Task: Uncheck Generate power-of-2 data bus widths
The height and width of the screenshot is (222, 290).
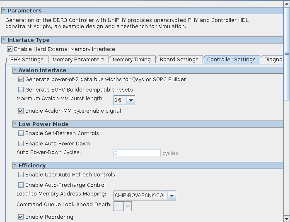Action: [21, 80]
